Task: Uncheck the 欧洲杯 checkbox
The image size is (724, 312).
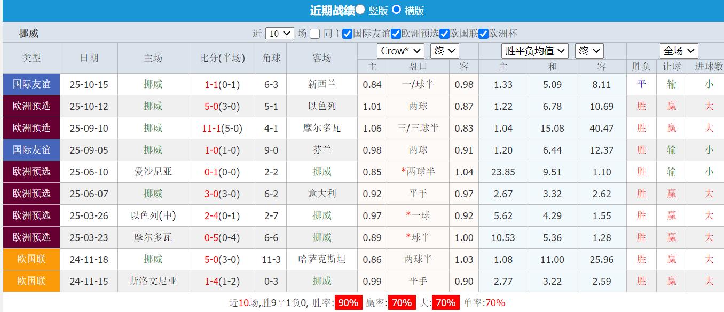Action: coord(484,33)
